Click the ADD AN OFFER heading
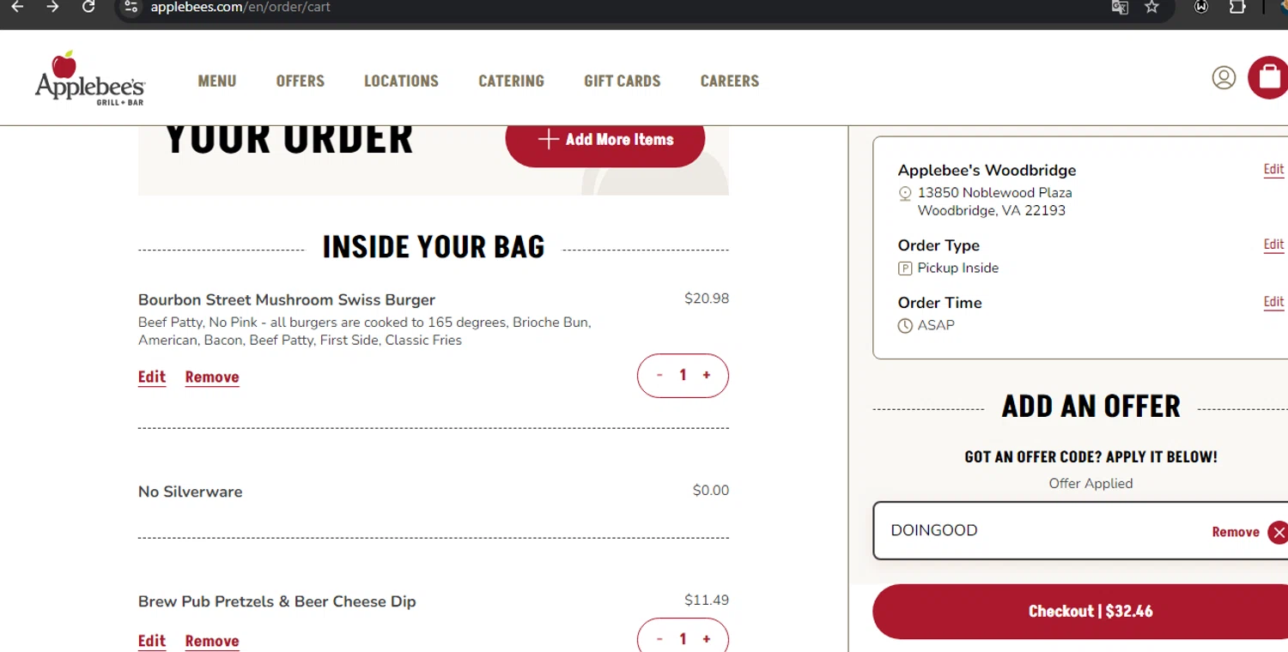The width and height of the screenshot is (1288, 652). (1091, 406)
